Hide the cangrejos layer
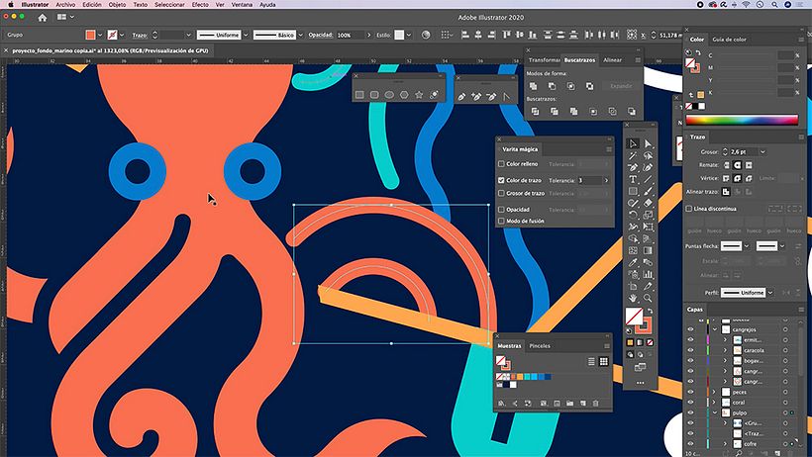The width and height of the screenshot is (812, 457). 691,329
